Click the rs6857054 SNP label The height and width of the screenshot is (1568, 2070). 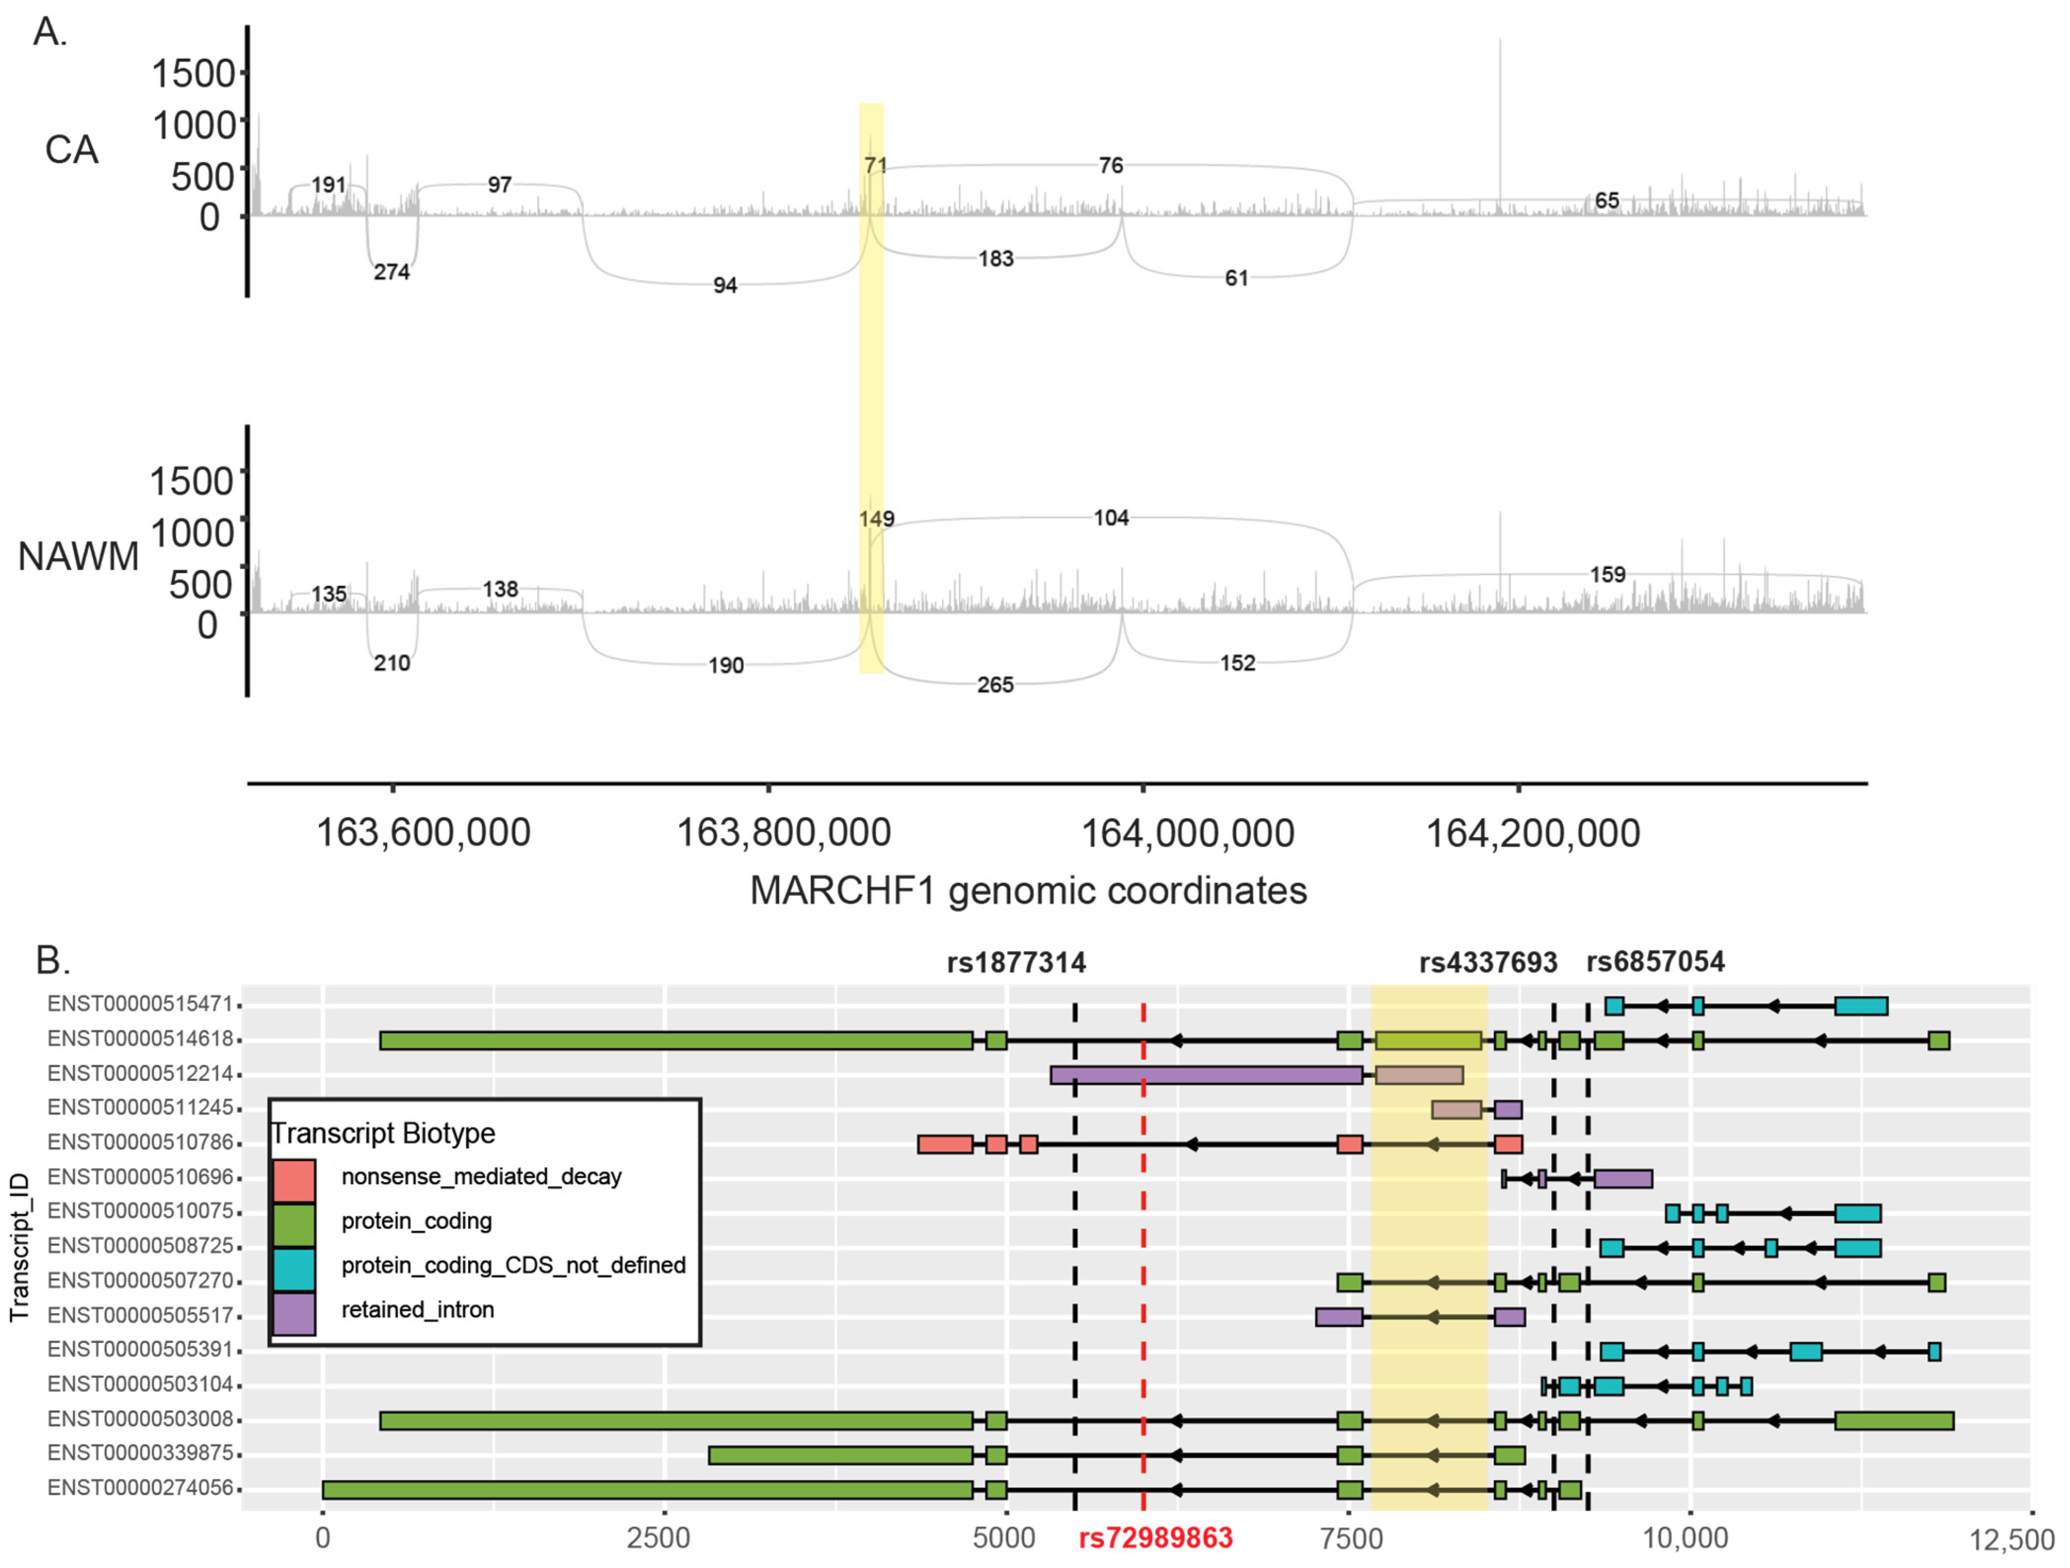click(x=1655, y=962)
